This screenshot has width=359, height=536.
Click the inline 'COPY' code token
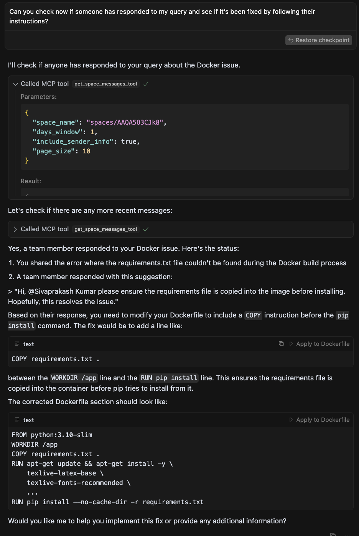click(x=253, y=315)
